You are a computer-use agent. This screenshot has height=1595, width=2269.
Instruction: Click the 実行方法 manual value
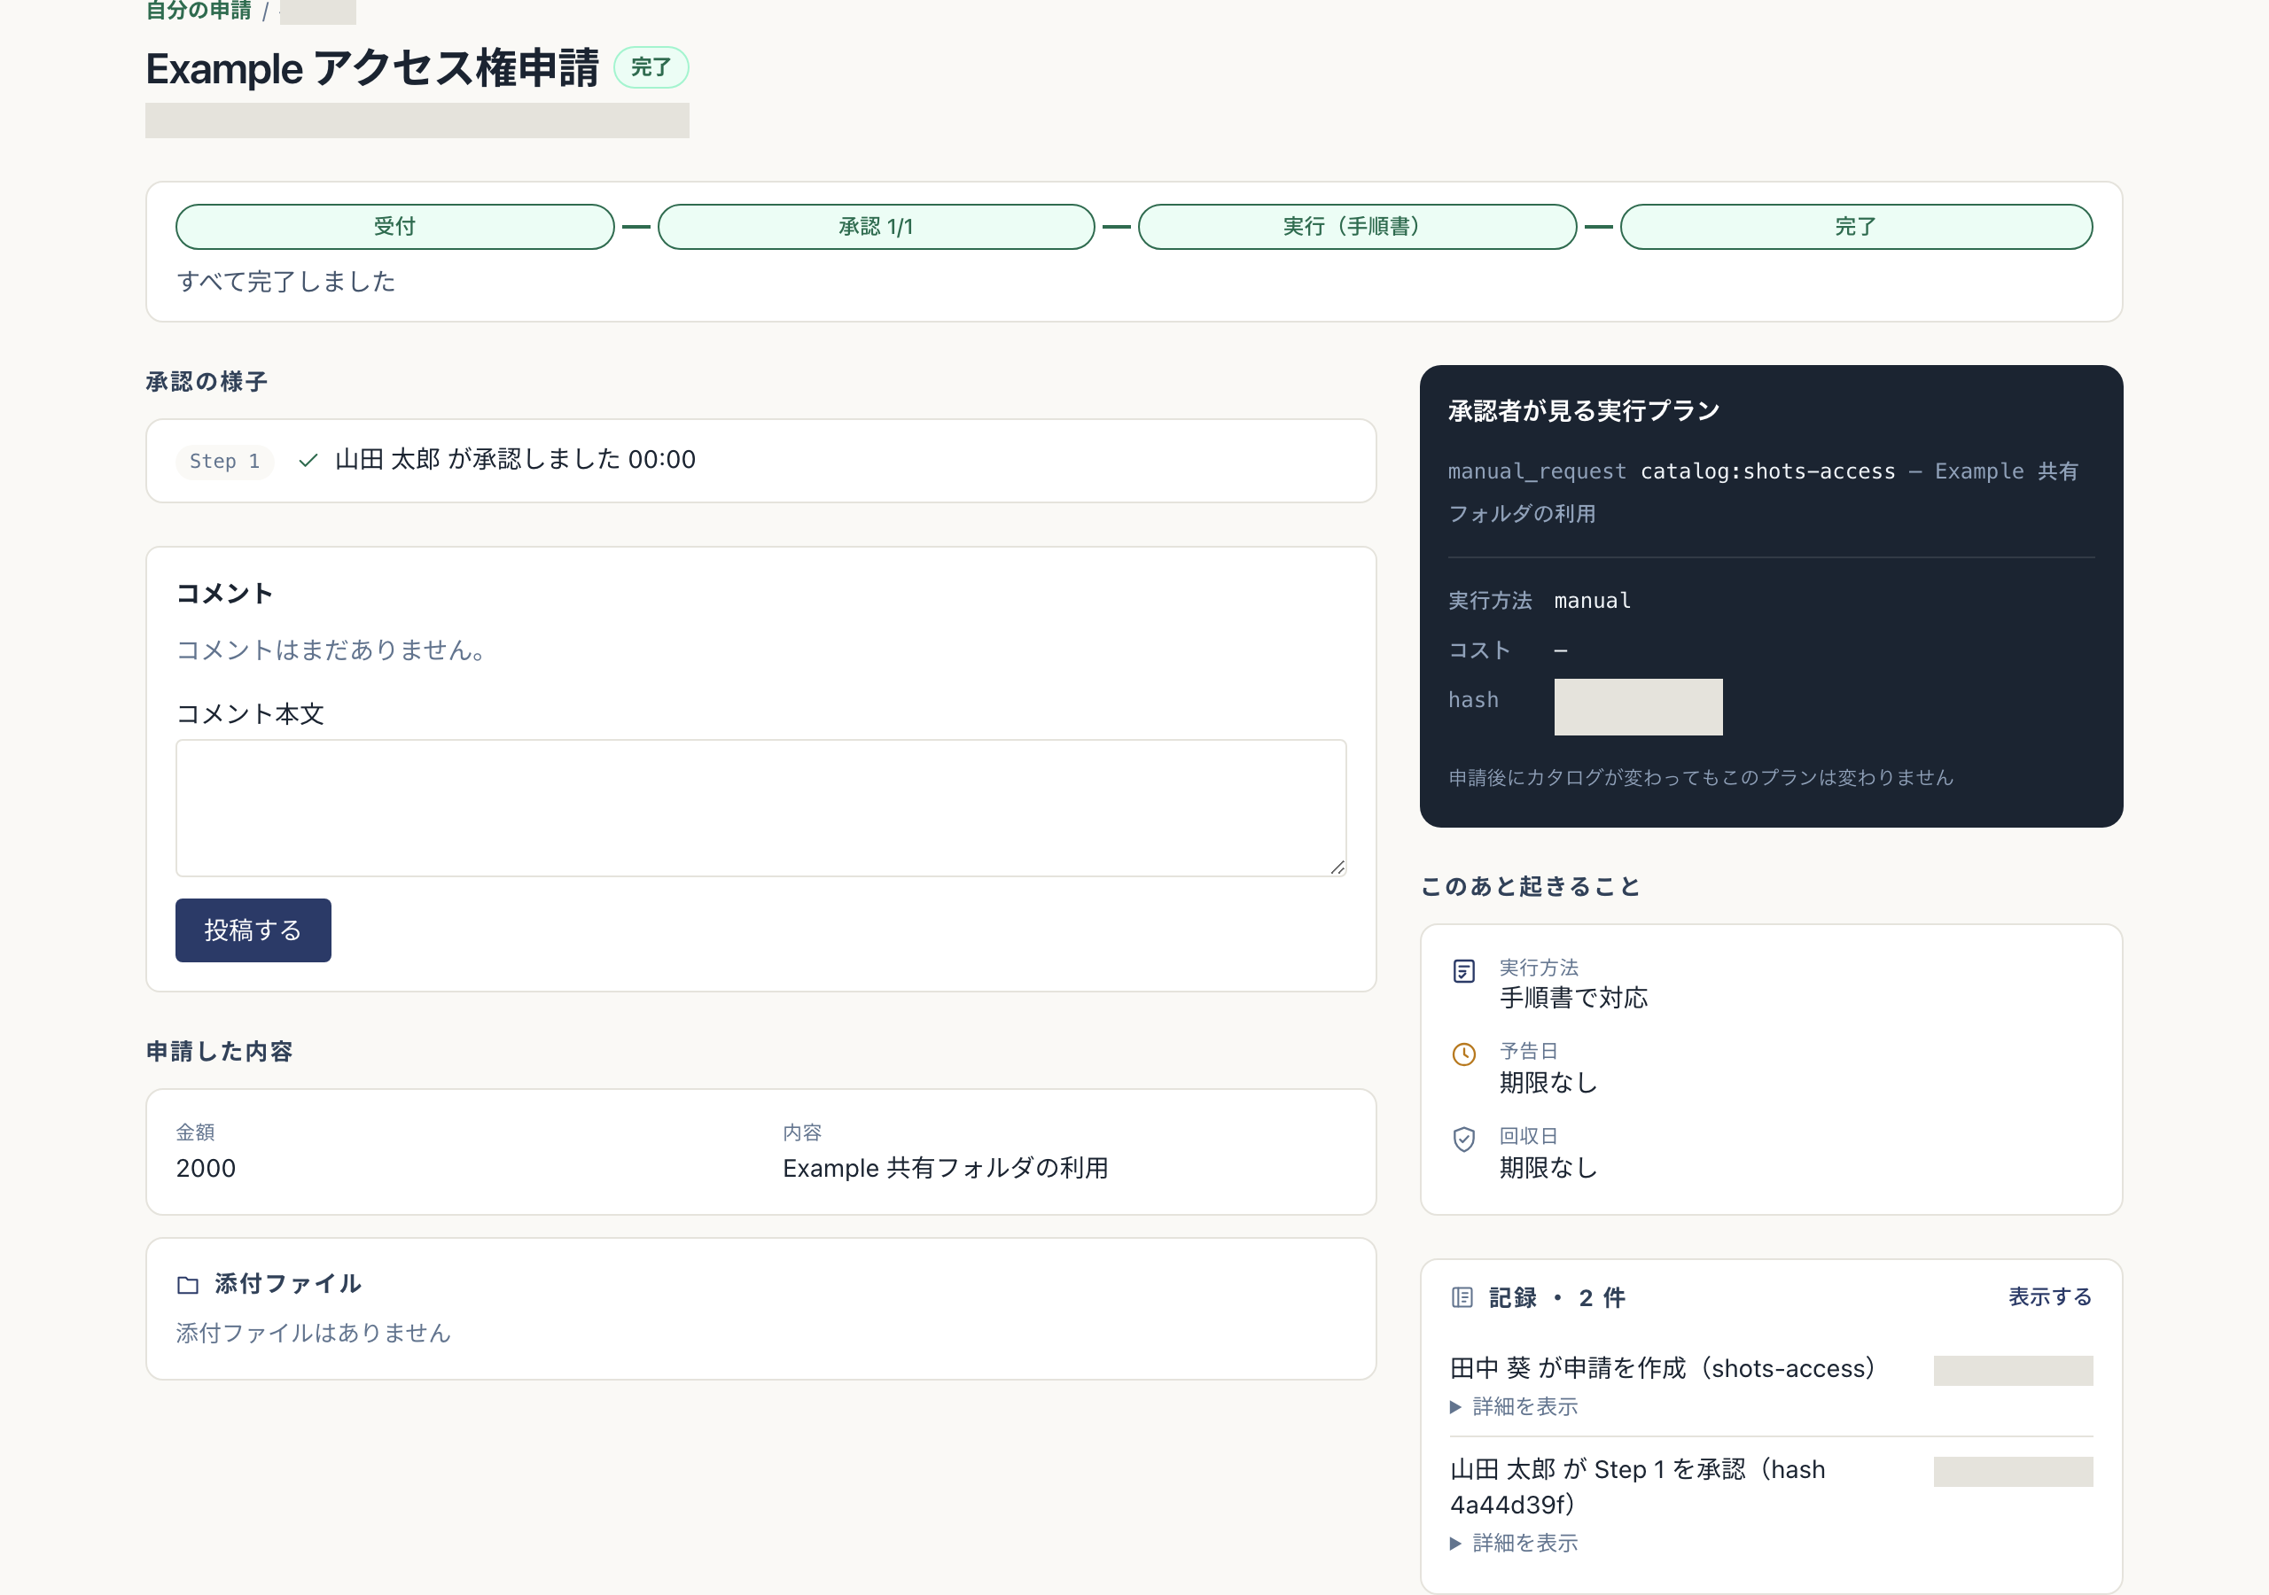(x=1592, y=601)
